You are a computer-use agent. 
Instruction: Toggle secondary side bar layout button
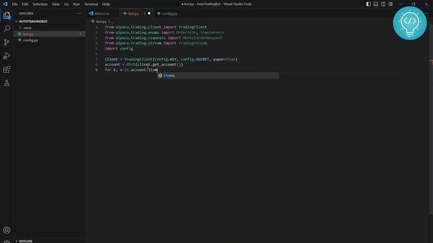(383, 4)
